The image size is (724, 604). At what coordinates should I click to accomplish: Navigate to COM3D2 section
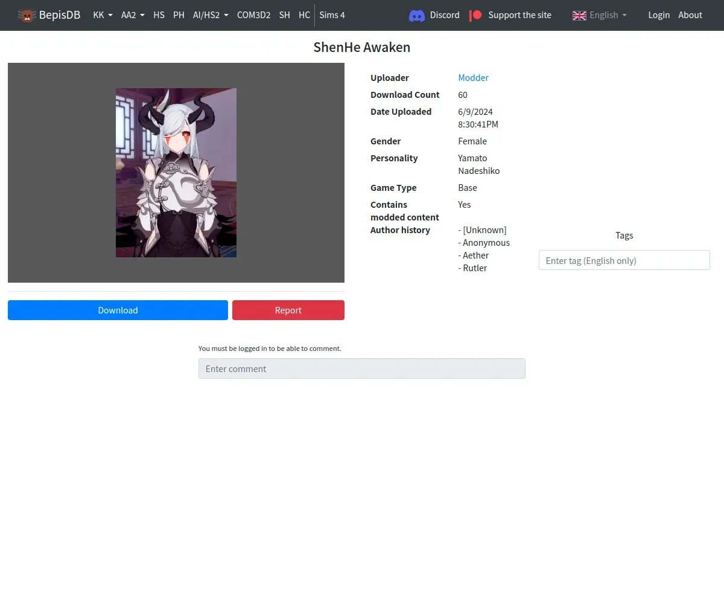tap(253, 15)
